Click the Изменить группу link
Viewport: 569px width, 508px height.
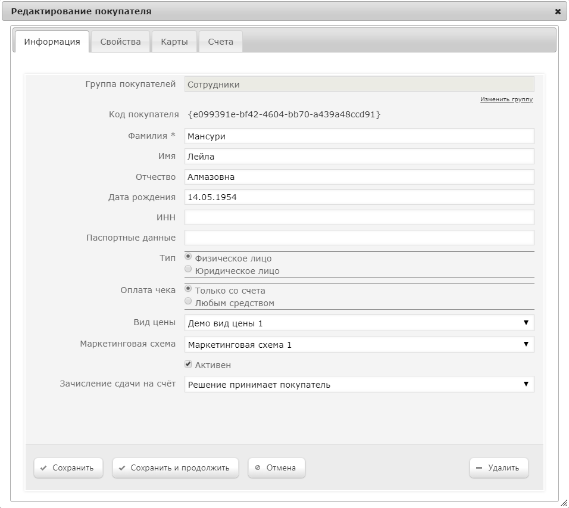click(x=507, y=99)
